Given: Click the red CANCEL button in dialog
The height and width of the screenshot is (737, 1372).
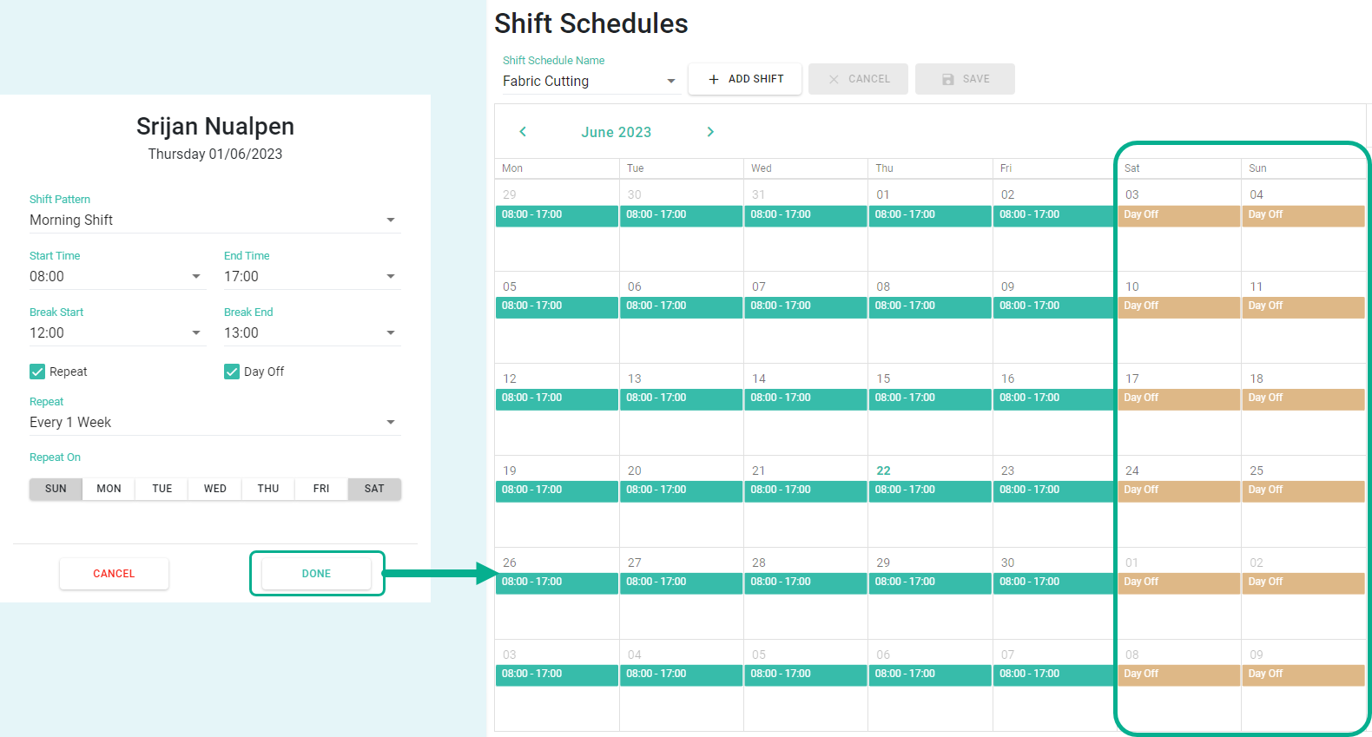Looking at the screenshot, I should point(114,574).
